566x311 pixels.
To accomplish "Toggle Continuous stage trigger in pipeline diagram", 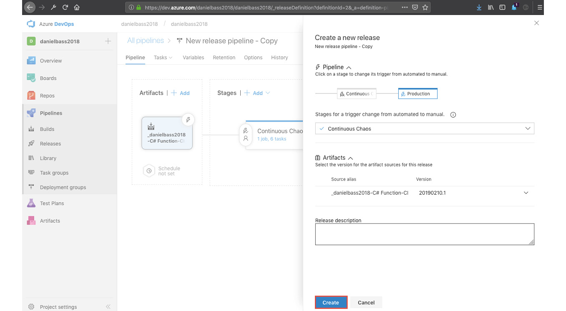I will click(x=357, y=94).
